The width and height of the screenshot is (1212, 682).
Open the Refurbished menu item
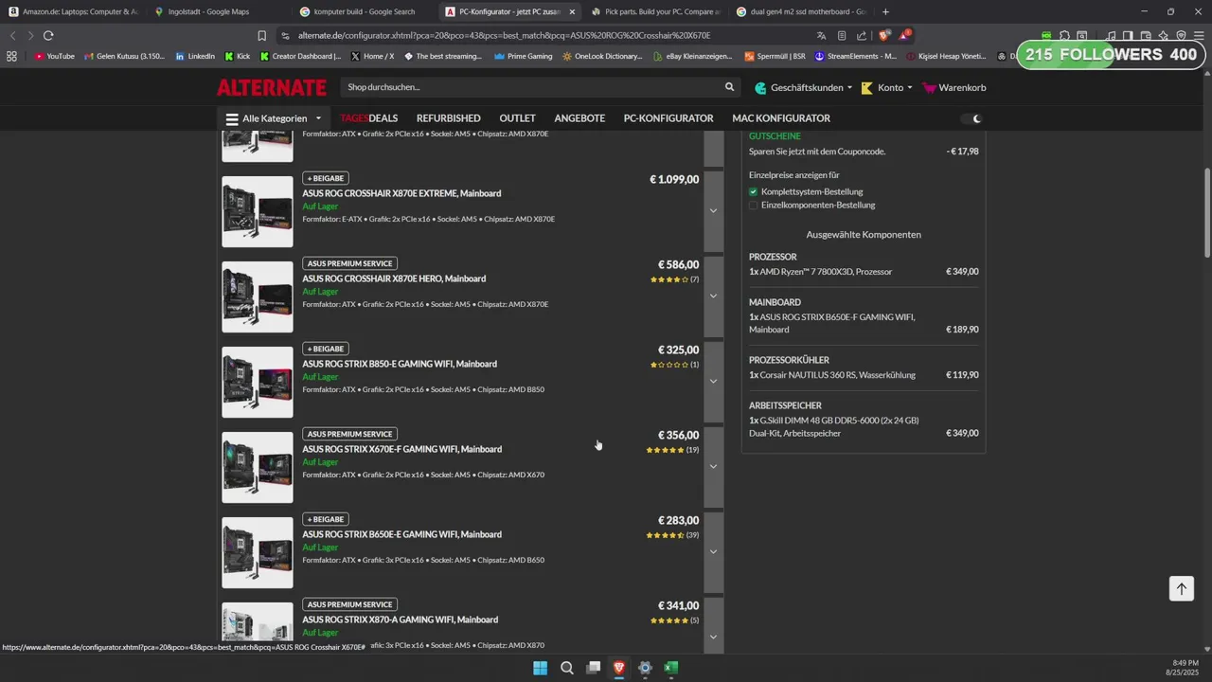click(x=449, y=118)
